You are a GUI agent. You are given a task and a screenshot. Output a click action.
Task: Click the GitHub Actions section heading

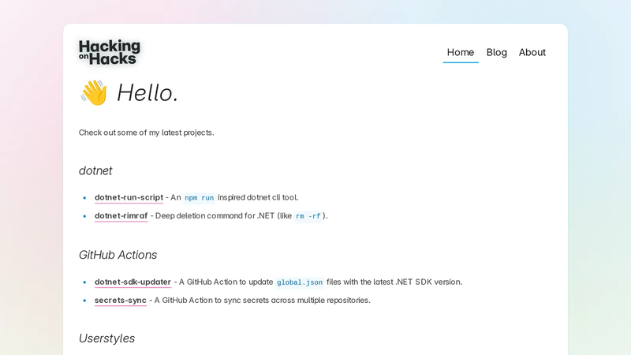[x=118, y=255]
